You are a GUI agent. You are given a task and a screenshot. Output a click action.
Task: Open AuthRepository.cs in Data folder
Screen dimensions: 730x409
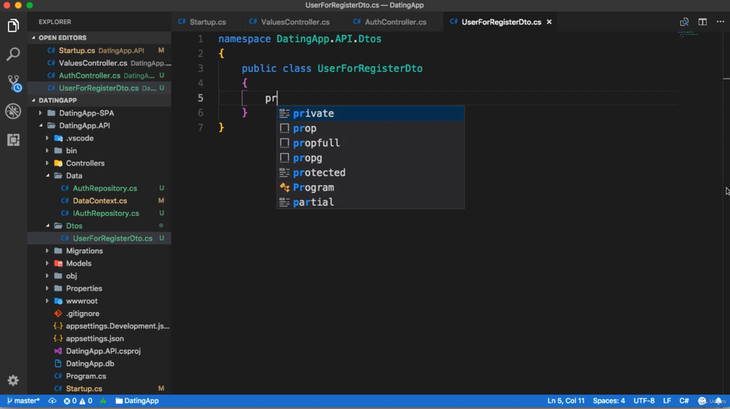tap(99, 188)
